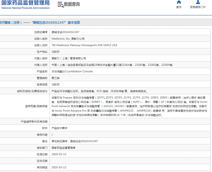Select Medtronic, Inc. 美敦力公司 registrant value

(x=68, y=39)
